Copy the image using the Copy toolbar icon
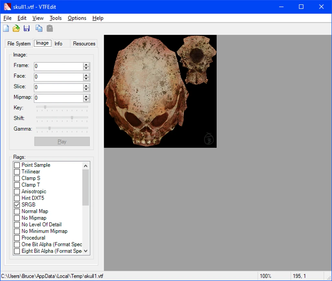Viewport: 332px width, 281px height. coord(39,28)
